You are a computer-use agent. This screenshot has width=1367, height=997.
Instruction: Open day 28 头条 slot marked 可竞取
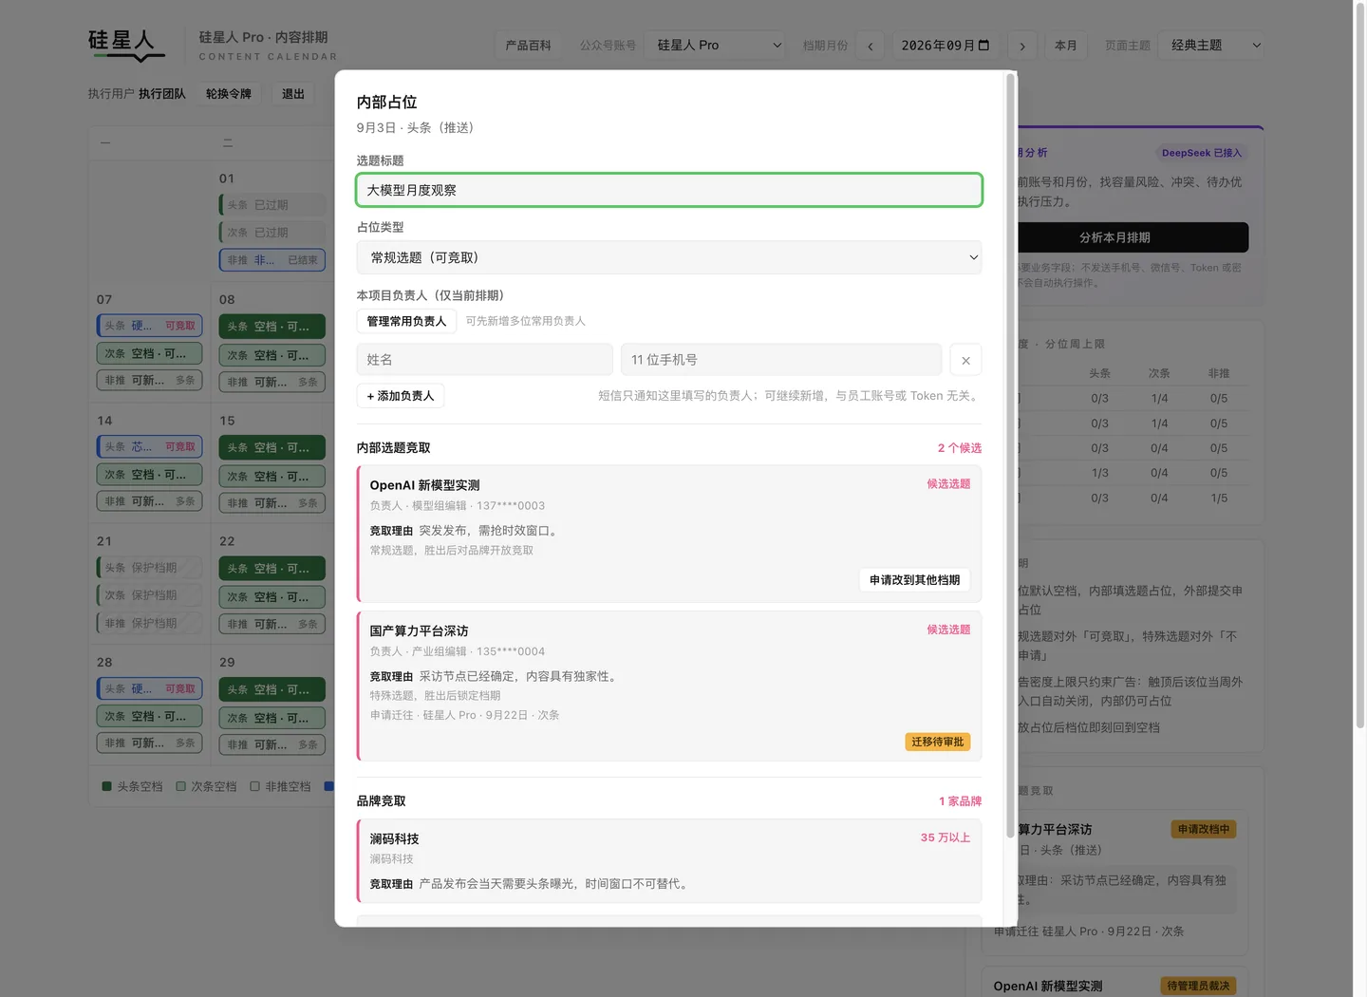149,688
